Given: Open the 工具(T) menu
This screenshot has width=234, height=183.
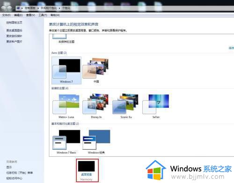Looking at the screenshot, I should click(43, 15).
